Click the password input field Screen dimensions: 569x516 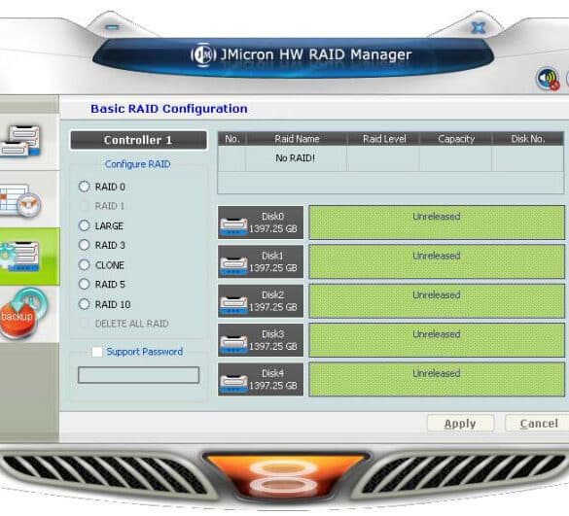coord(139,375)
